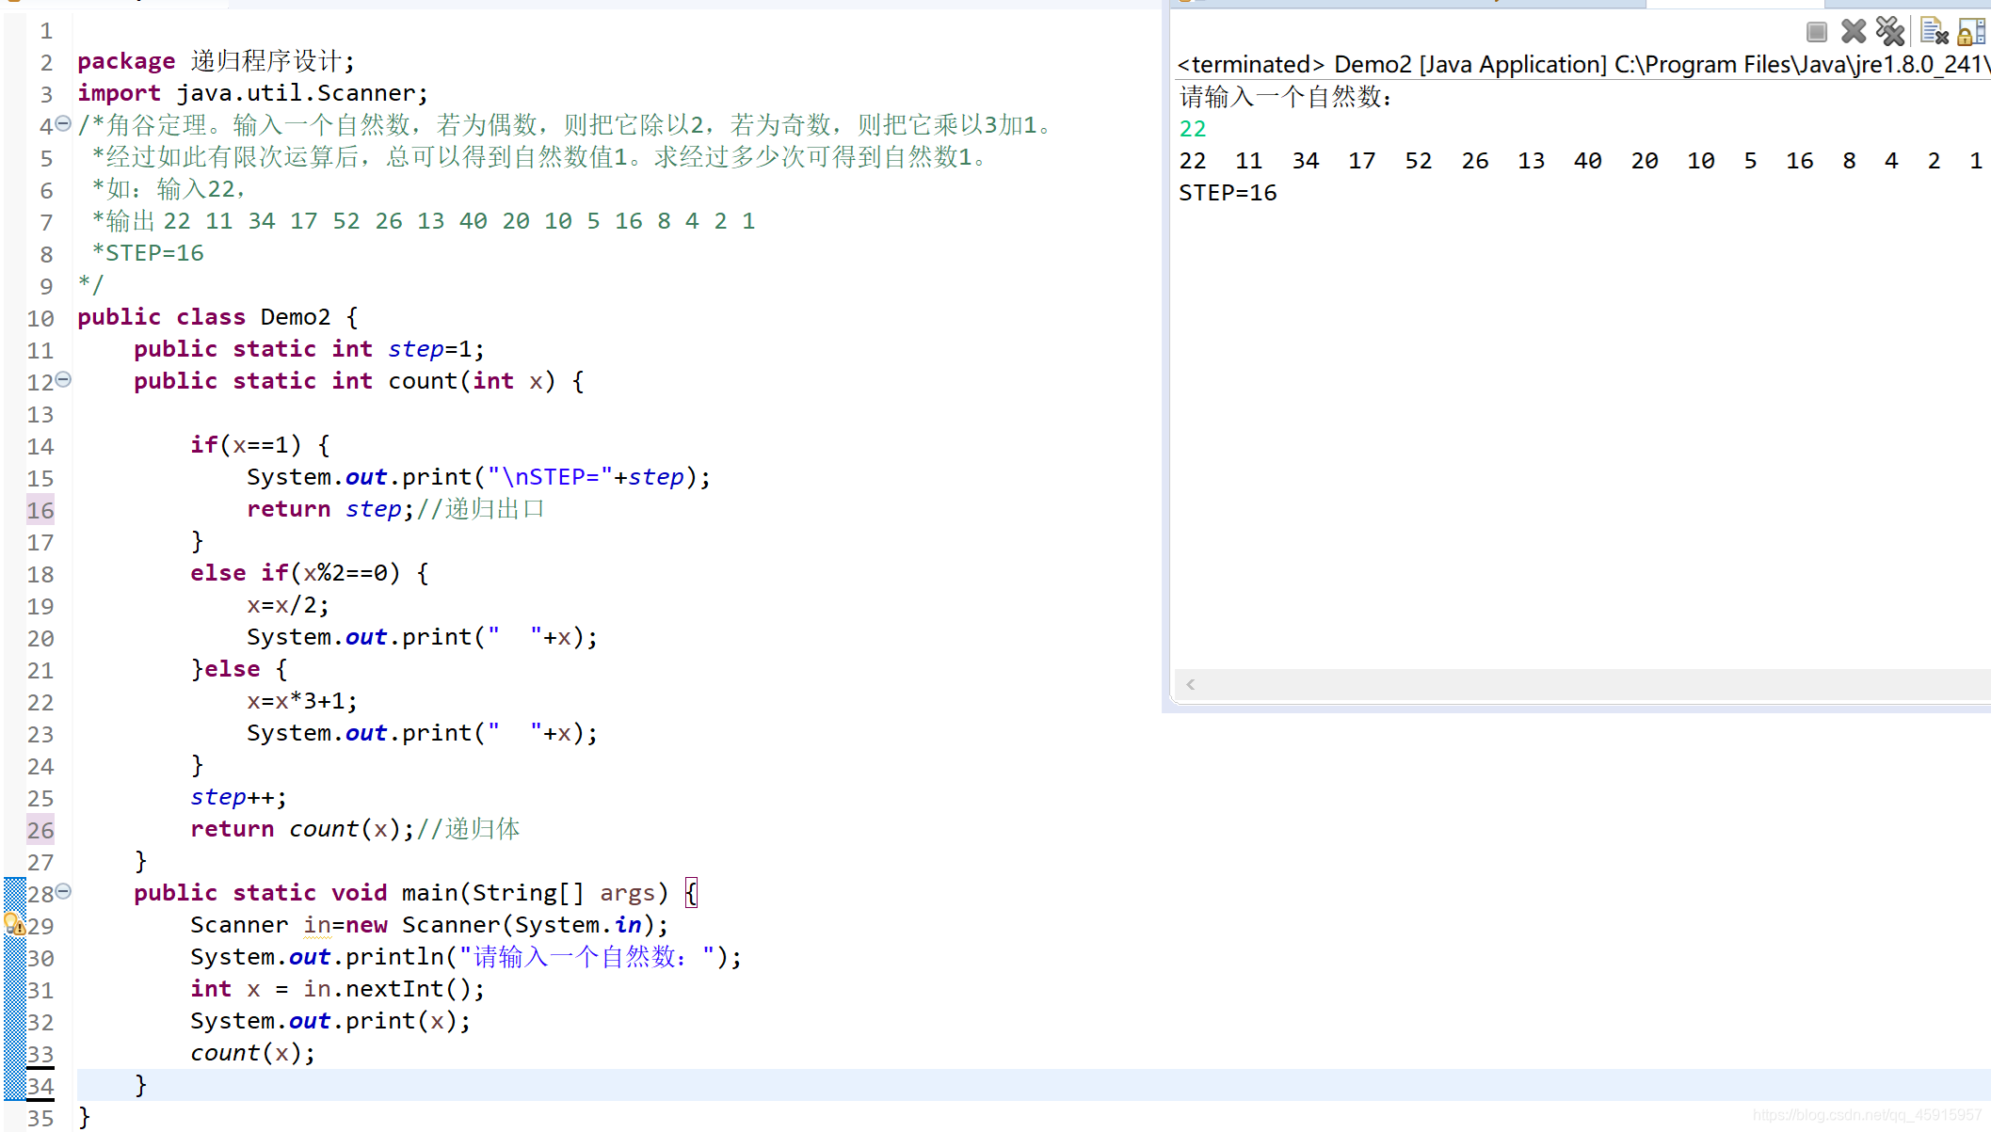Click line number 16 in the gutter
The height and width of the screenshot is (1132, 1991).
pos(40,511)
